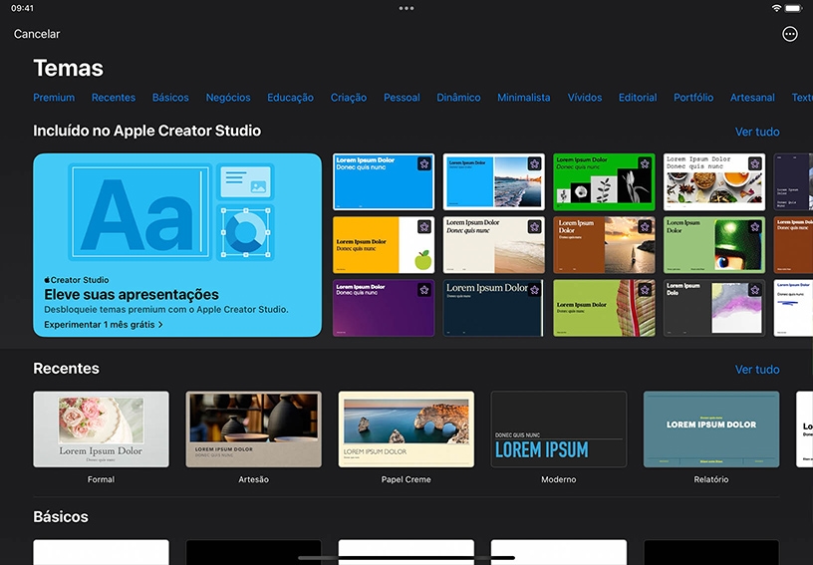Screen dimensions: 813x565
Task: Select the first white Básicos theme
Action: [101, 552]
